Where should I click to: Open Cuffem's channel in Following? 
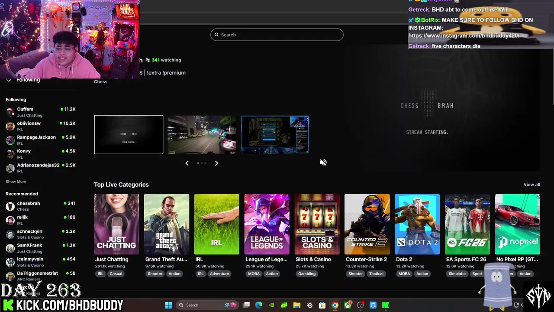[x=41, y=112]
